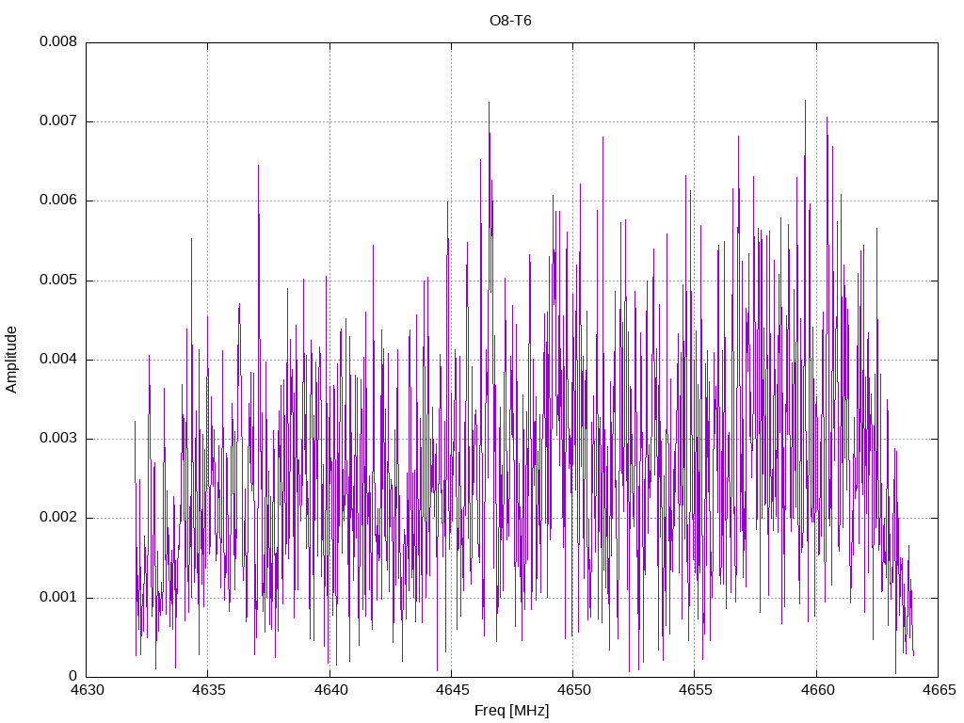Click the 0.004 y-axis tick label

pyautogui.click(x=58, y=360)
